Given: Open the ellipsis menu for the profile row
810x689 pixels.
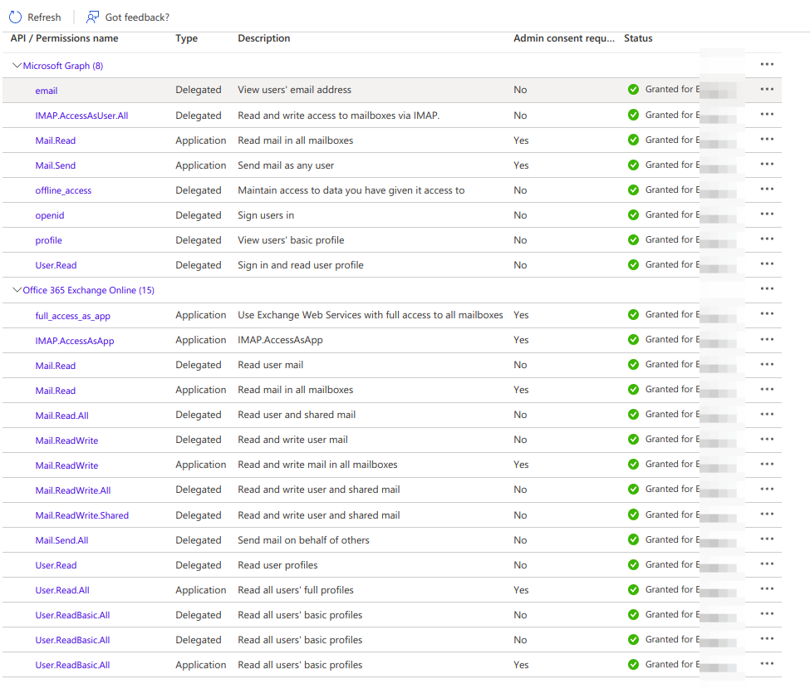Looking at the screenshot, I should [767, 239].
